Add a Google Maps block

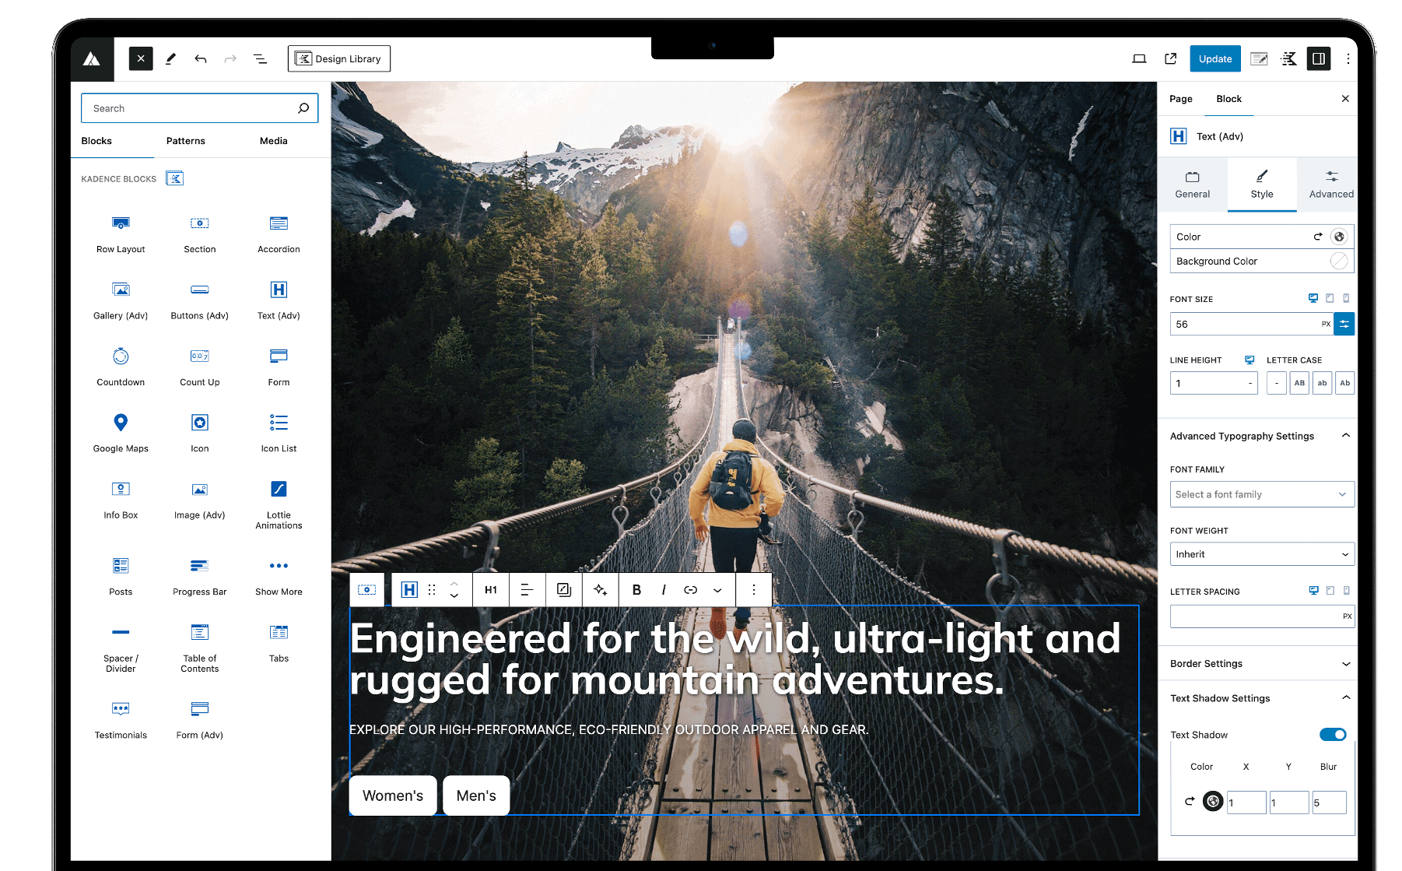point(121,432)
